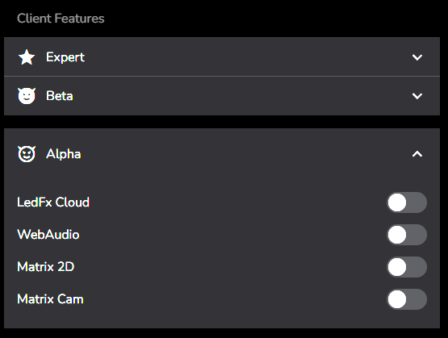Expand the Expert section chevron
The width and height of the screenshot is (448, 338).
(x=417, y=57)
